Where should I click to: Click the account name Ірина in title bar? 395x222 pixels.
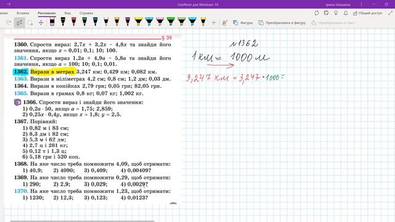[338, 4]
